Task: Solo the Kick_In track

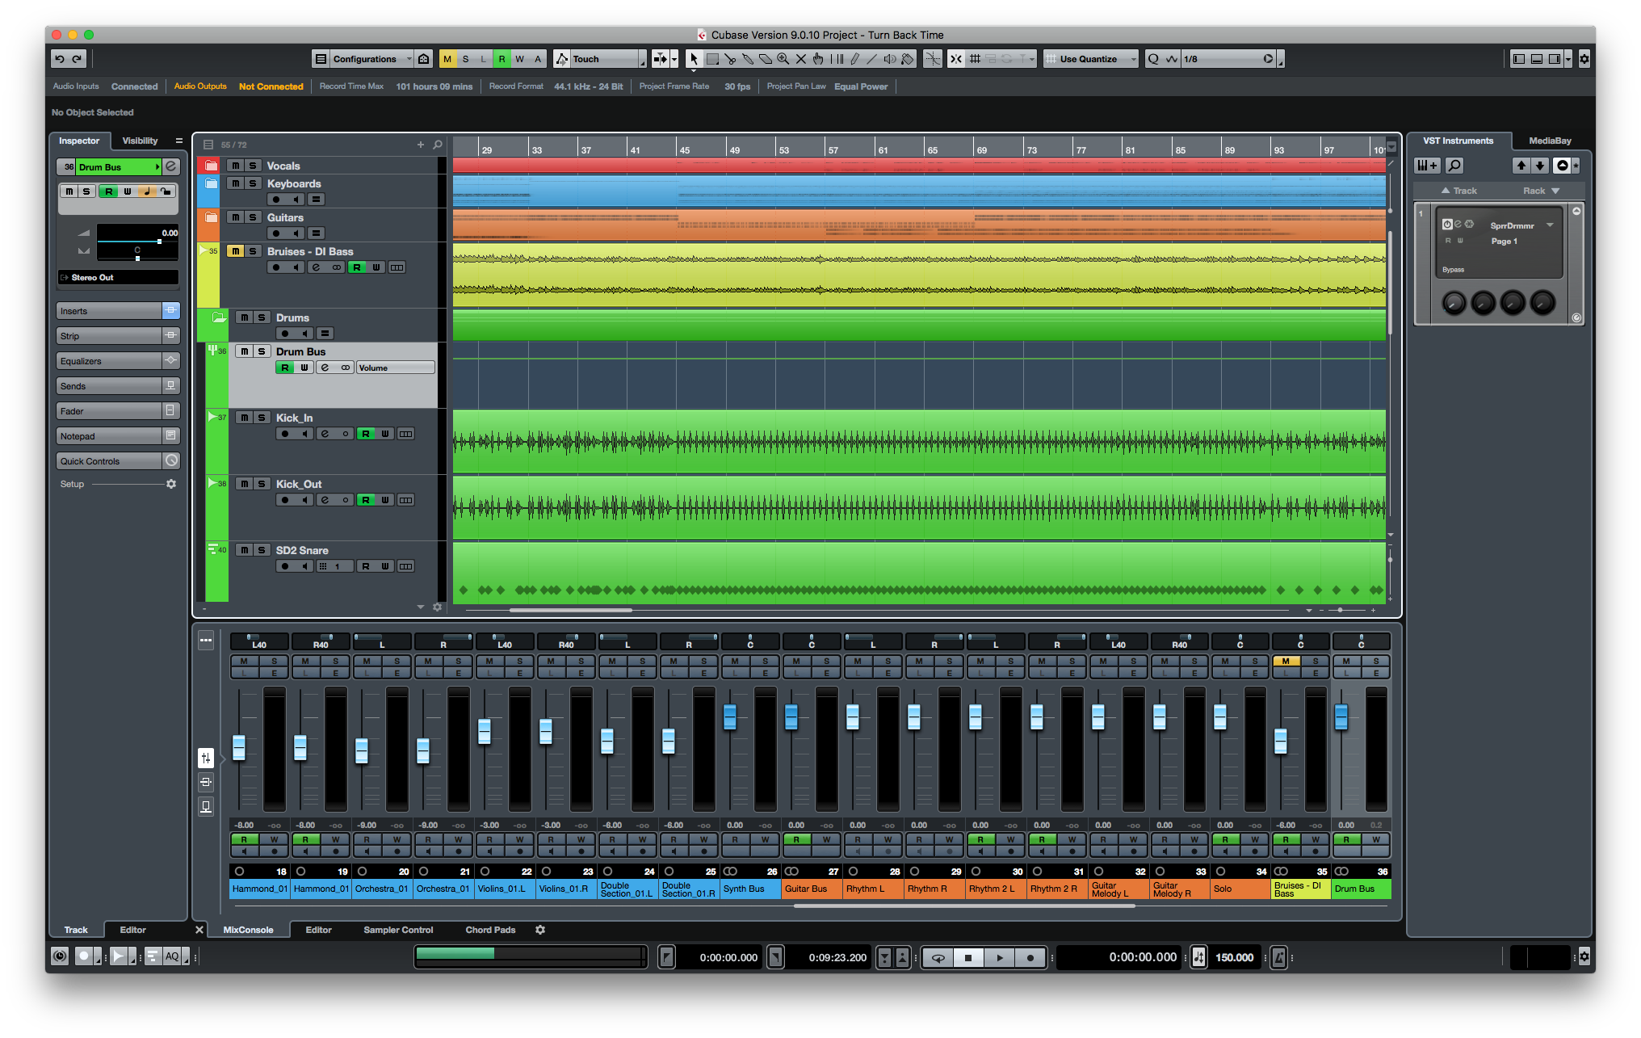Action: coord(262,418)
